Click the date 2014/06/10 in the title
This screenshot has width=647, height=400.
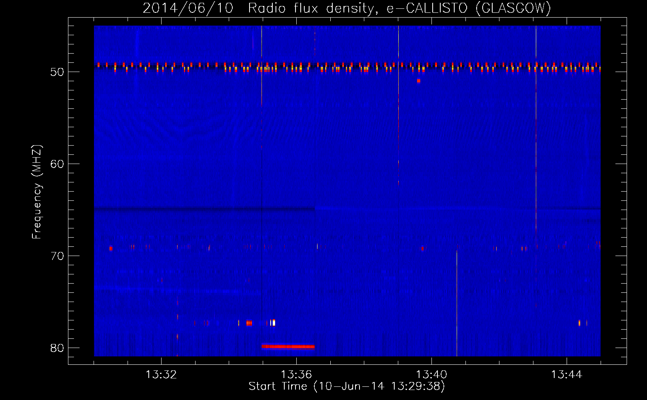coord(188,8)
